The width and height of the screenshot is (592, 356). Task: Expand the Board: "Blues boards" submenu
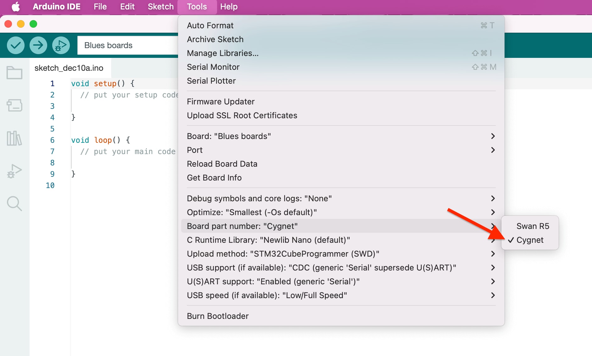[x=341, y=136]
